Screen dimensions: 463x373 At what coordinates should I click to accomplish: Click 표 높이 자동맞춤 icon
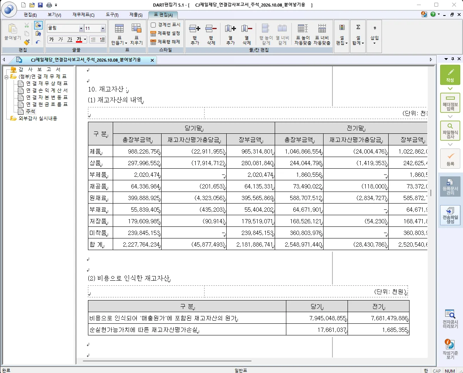click(303, 34)
